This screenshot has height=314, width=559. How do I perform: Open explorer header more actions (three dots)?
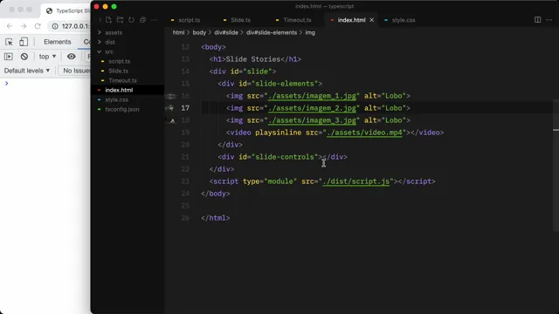pyautogui.click(x=155, y=20)
